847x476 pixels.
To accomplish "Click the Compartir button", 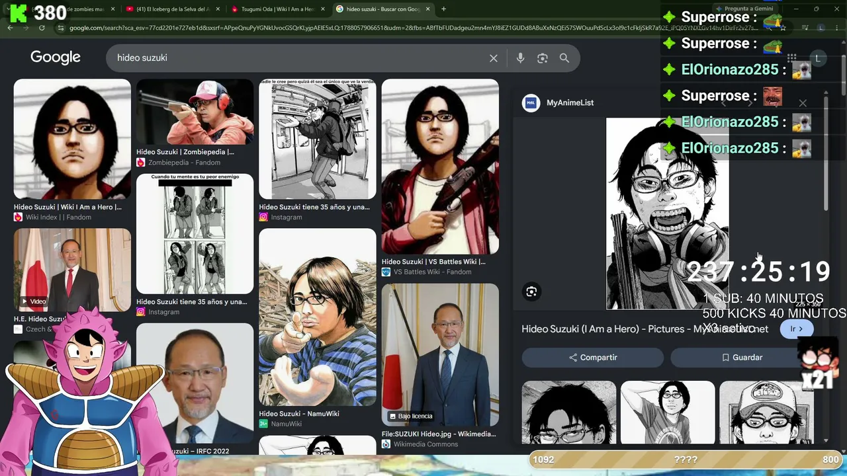I will coord(592,358).
